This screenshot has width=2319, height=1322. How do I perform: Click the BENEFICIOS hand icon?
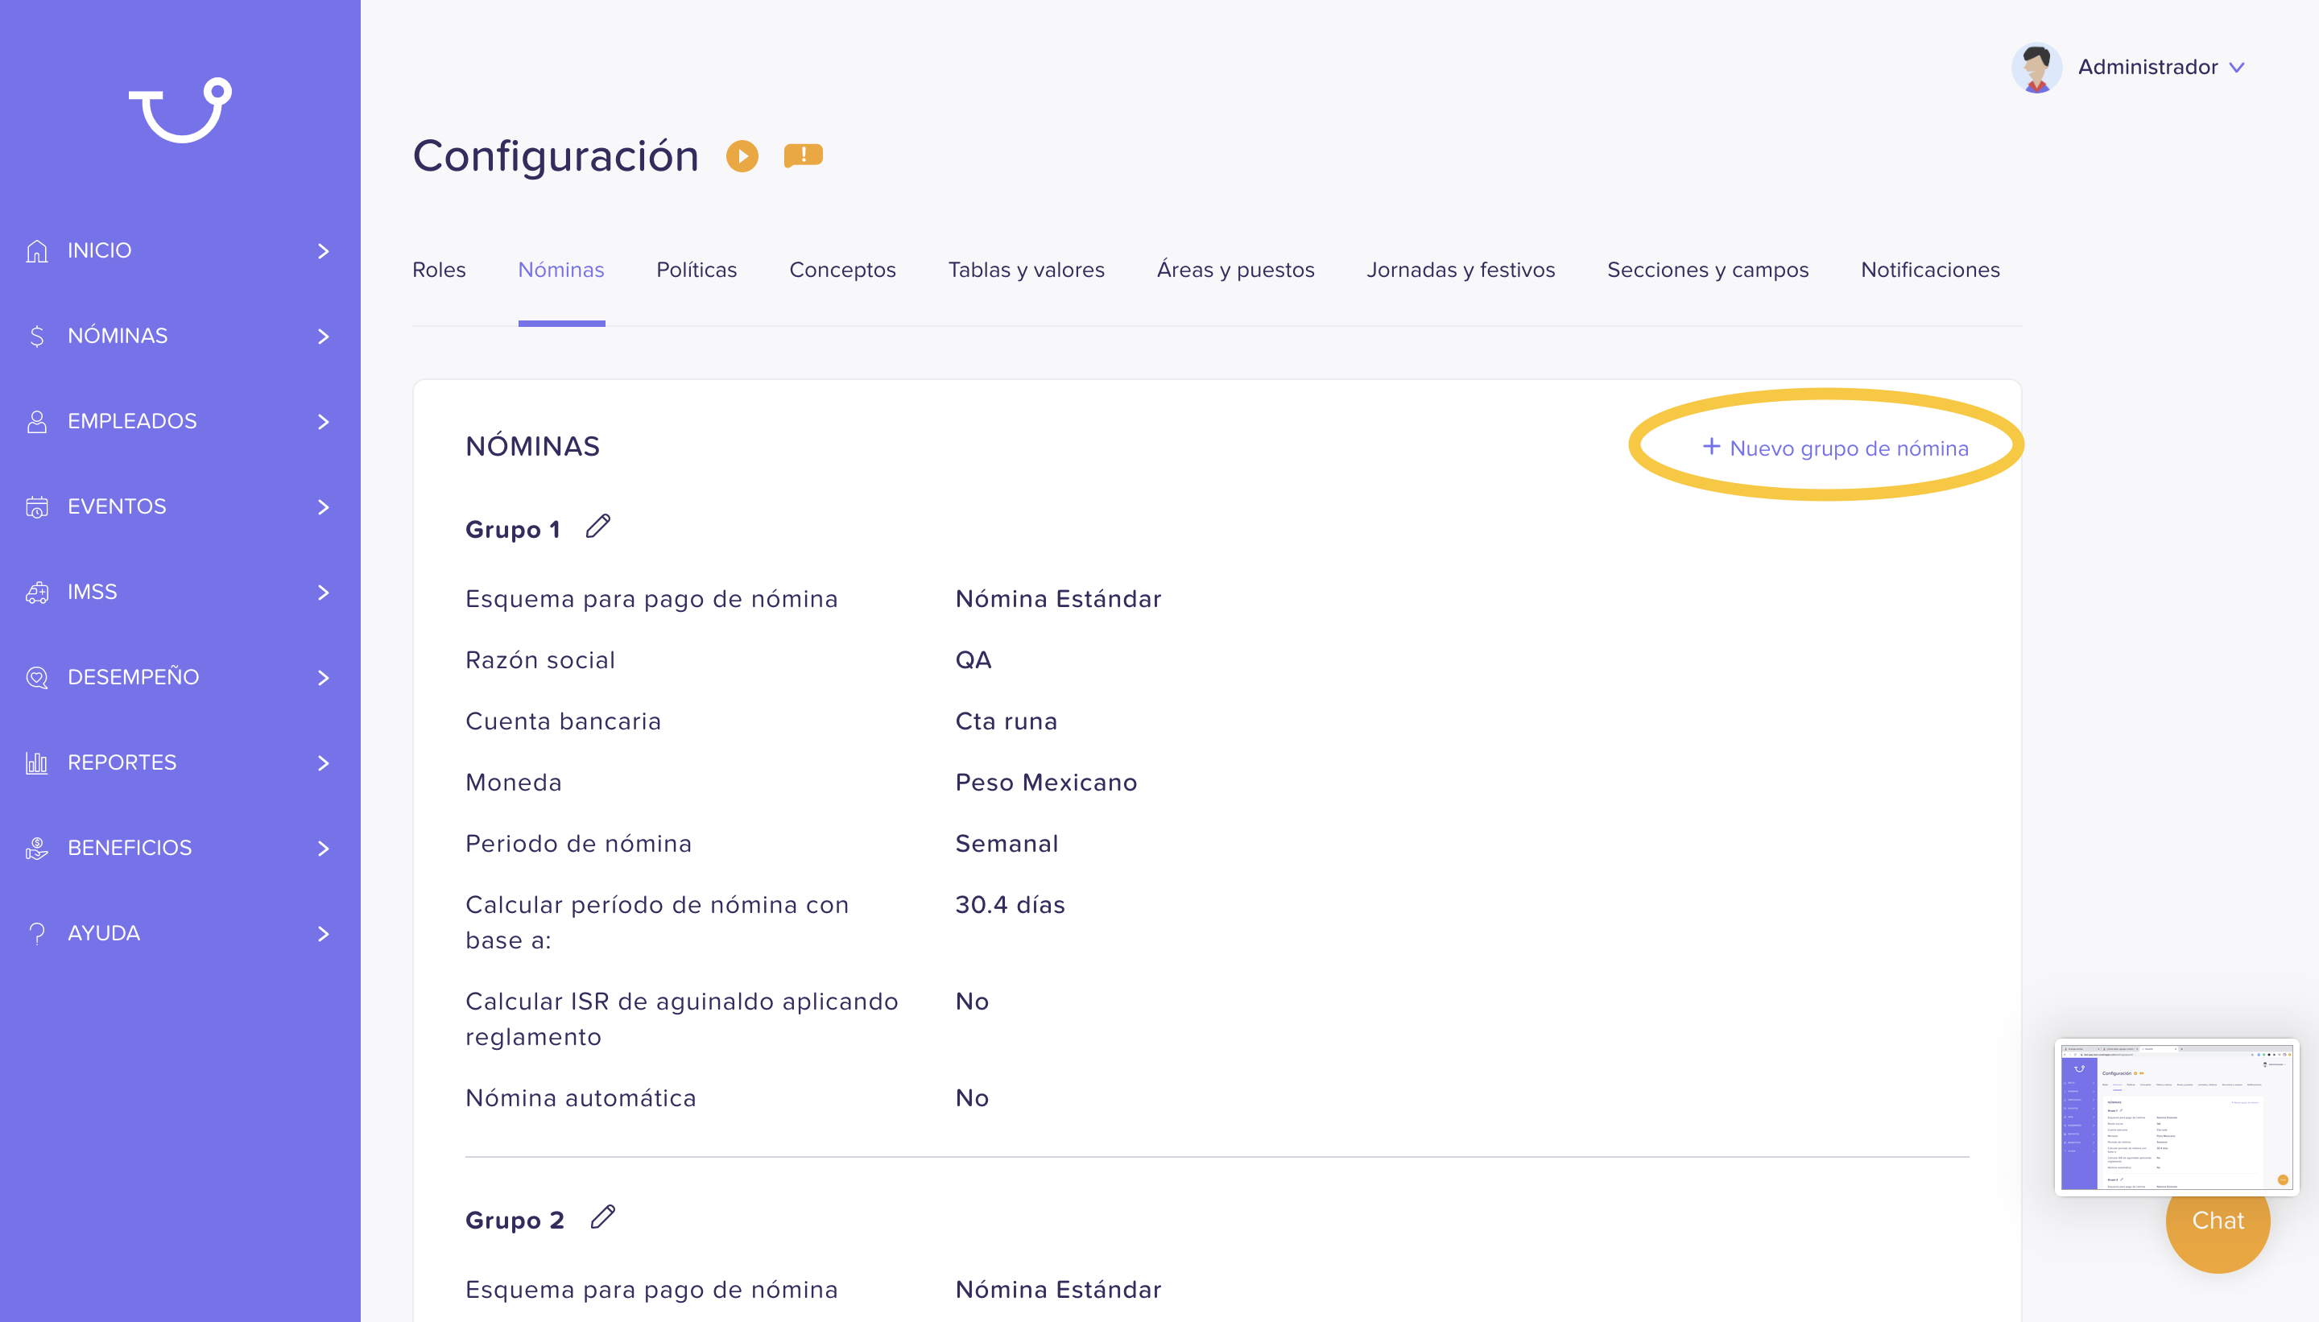point(37,848)
